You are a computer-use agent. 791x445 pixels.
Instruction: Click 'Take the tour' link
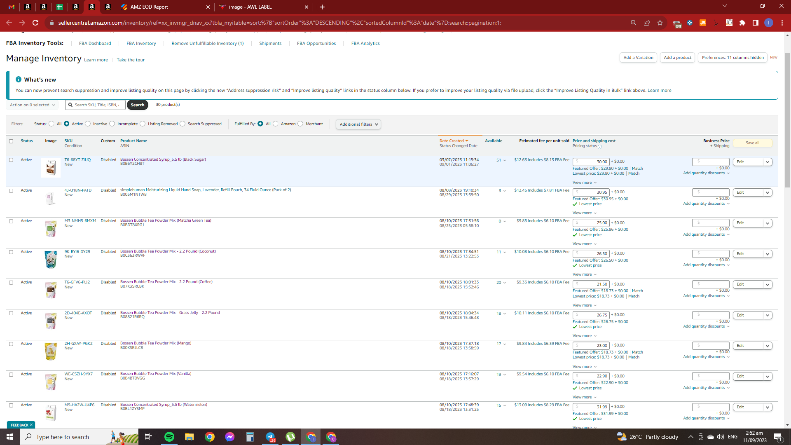(131, 60)
